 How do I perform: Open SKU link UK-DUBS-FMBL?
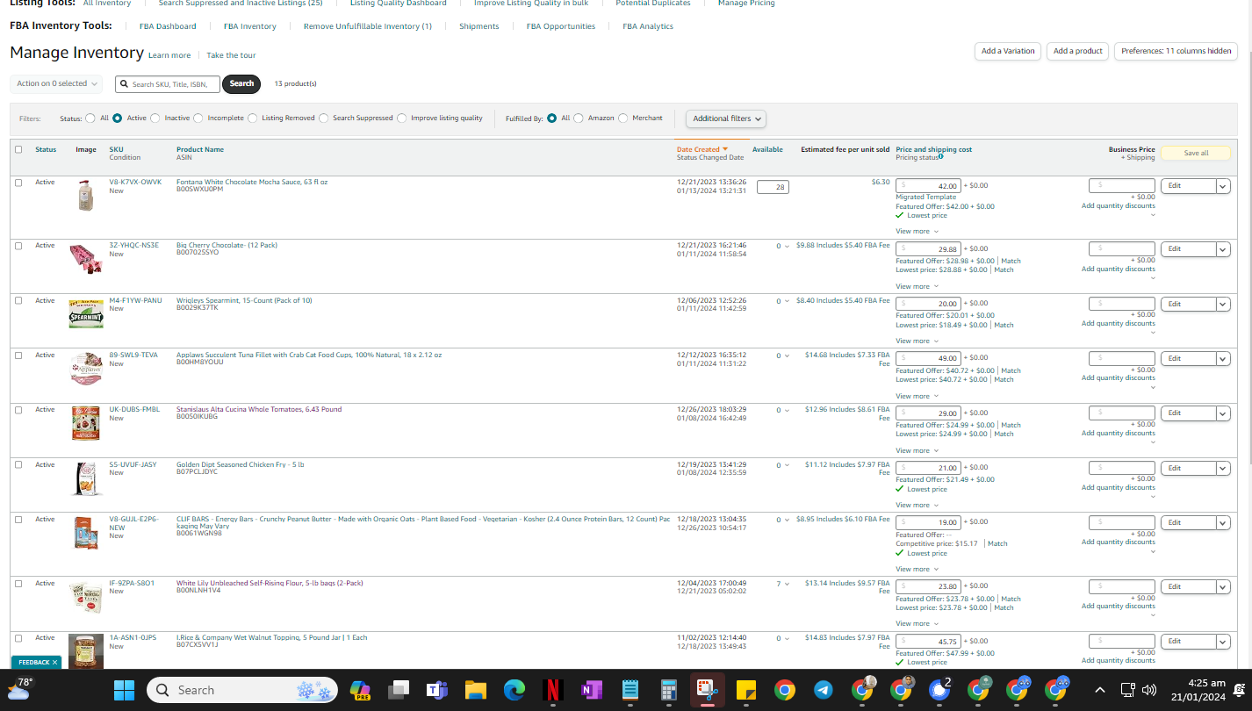[134, 410]
